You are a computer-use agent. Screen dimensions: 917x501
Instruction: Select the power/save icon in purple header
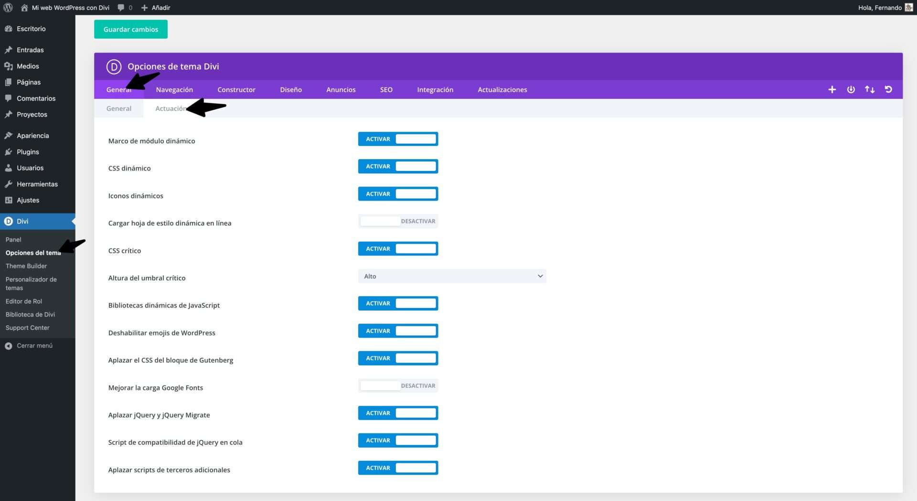(851, 89)
